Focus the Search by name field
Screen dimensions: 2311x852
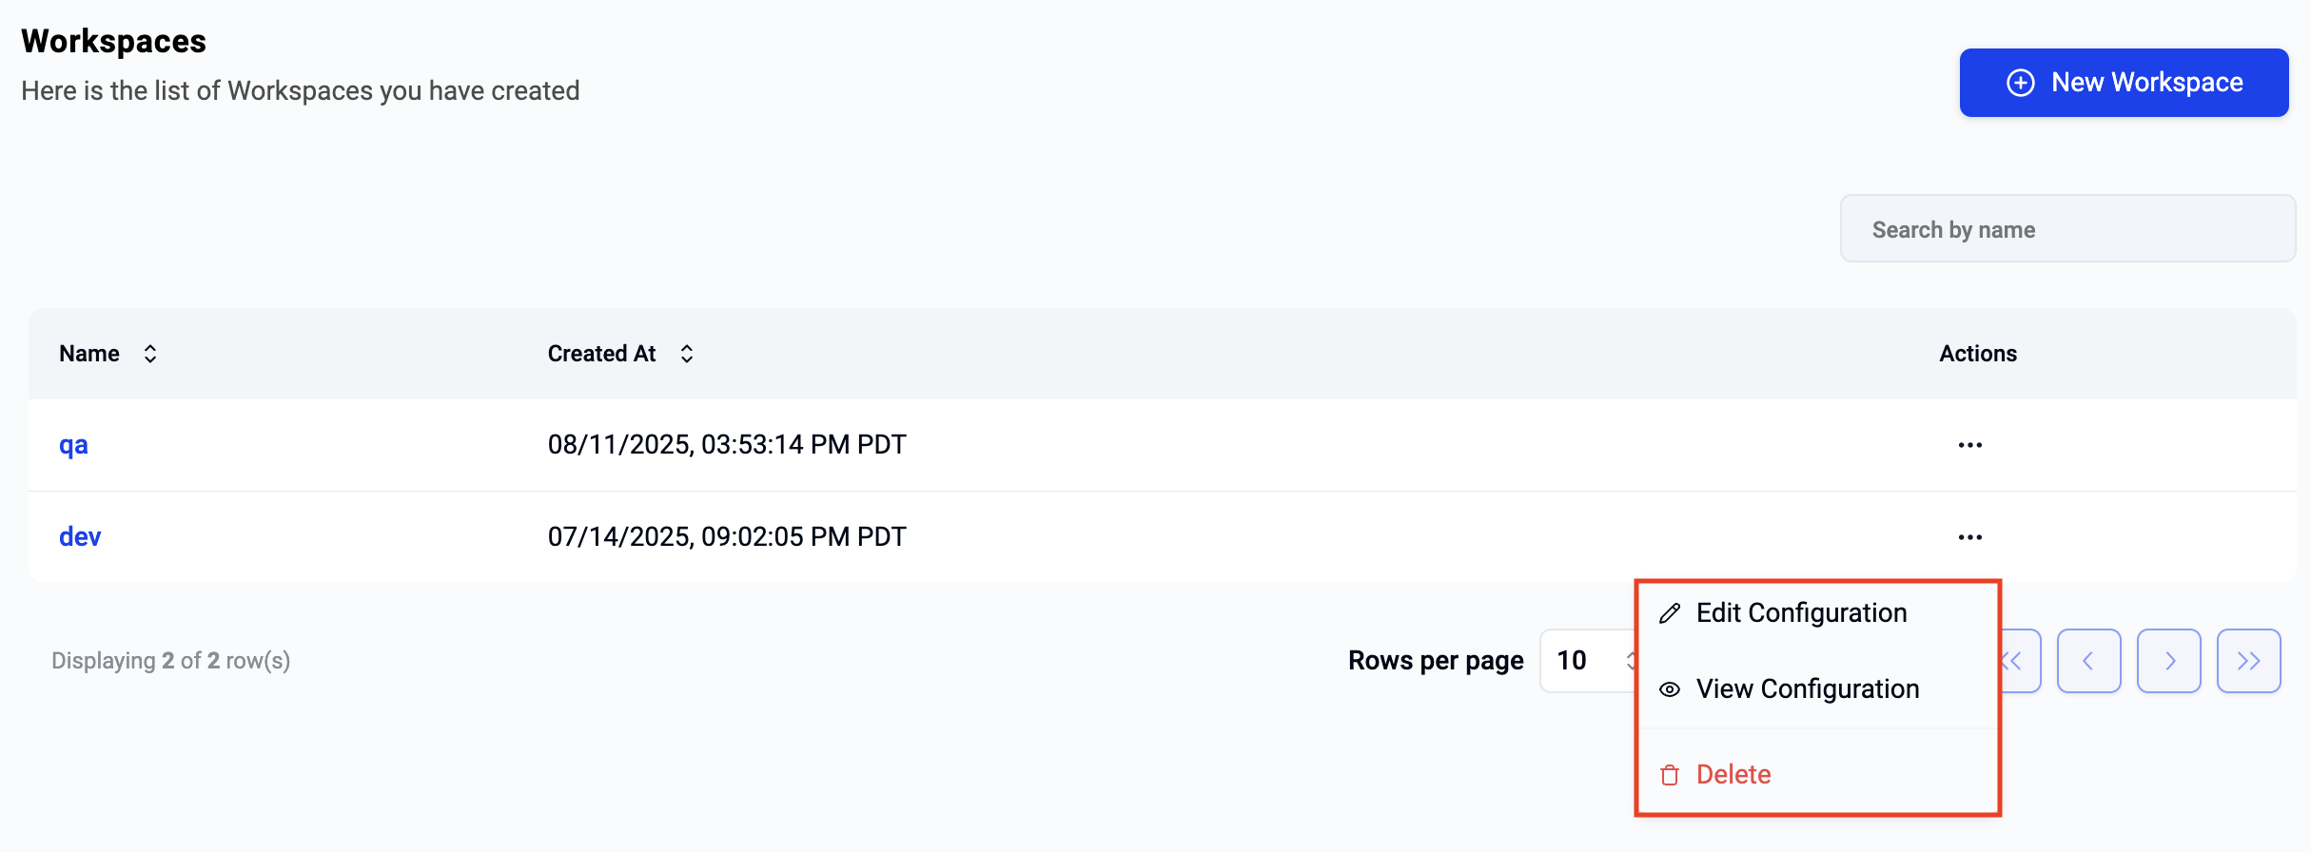tap(2067, 229)
